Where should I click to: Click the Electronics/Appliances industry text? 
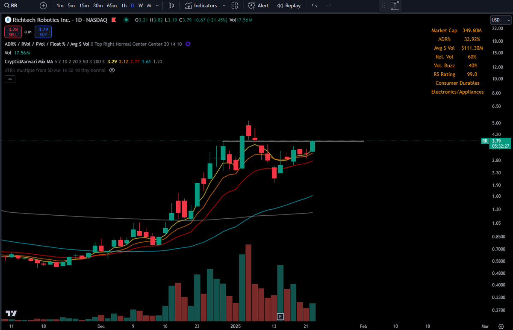tap(457, 92)
